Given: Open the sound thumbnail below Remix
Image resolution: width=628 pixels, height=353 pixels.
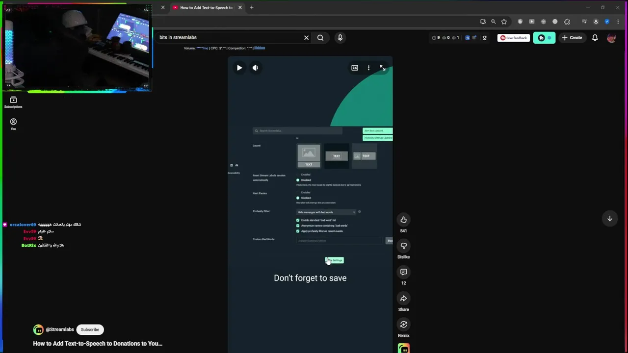Looking at the screenshot, I should [x=403, y=349].
